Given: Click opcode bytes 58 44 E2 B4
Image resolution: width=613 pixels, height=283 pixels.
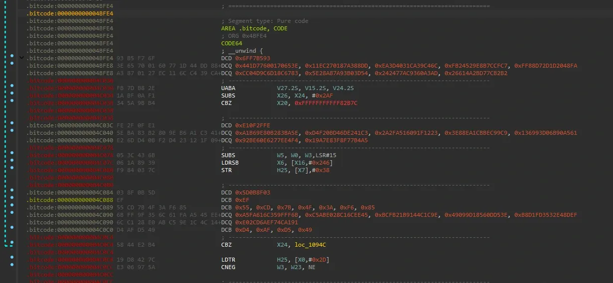Looking at the screenshot, I should point(135,245).
